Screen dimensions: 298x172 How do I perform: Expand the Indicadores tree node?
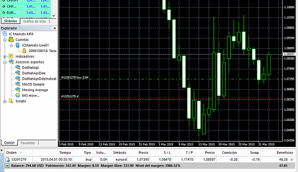click(5, 57)
